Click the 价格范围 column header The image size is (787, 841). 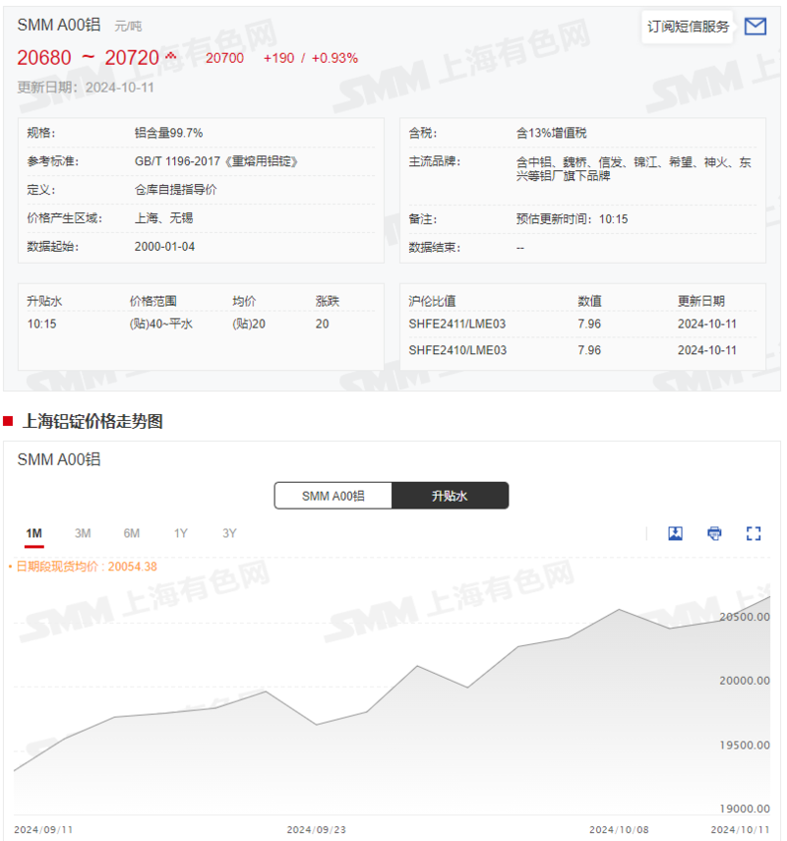pyautogui.click(x=152, y=301)
